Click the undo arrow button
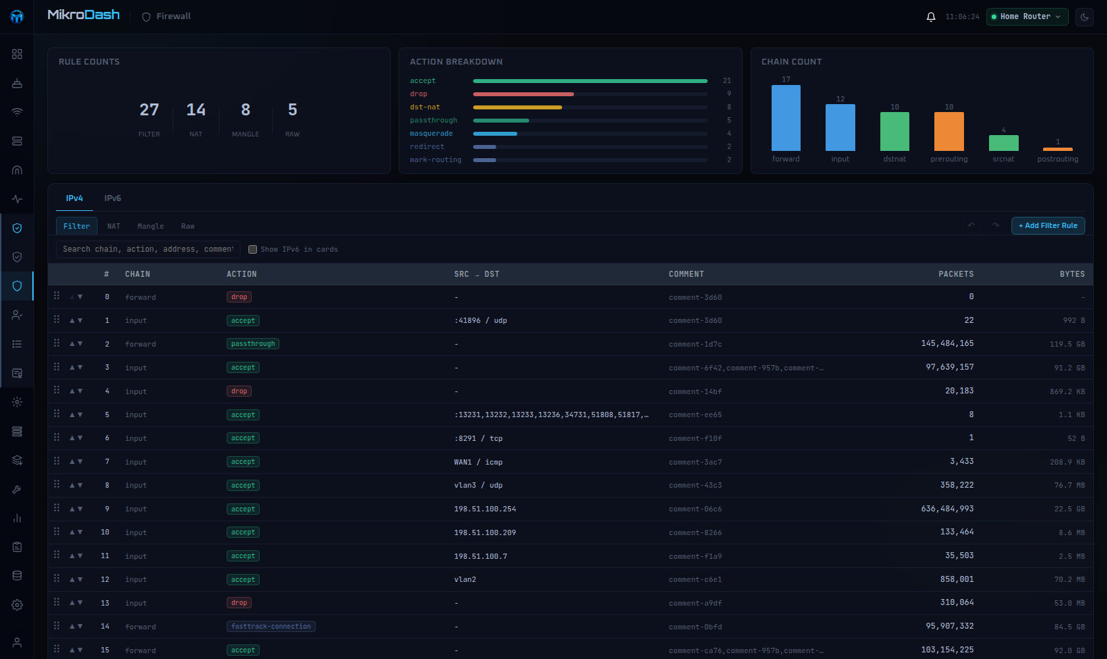Image resolution: width=1107 pixels, height=659 pixels. pos(971,225)
